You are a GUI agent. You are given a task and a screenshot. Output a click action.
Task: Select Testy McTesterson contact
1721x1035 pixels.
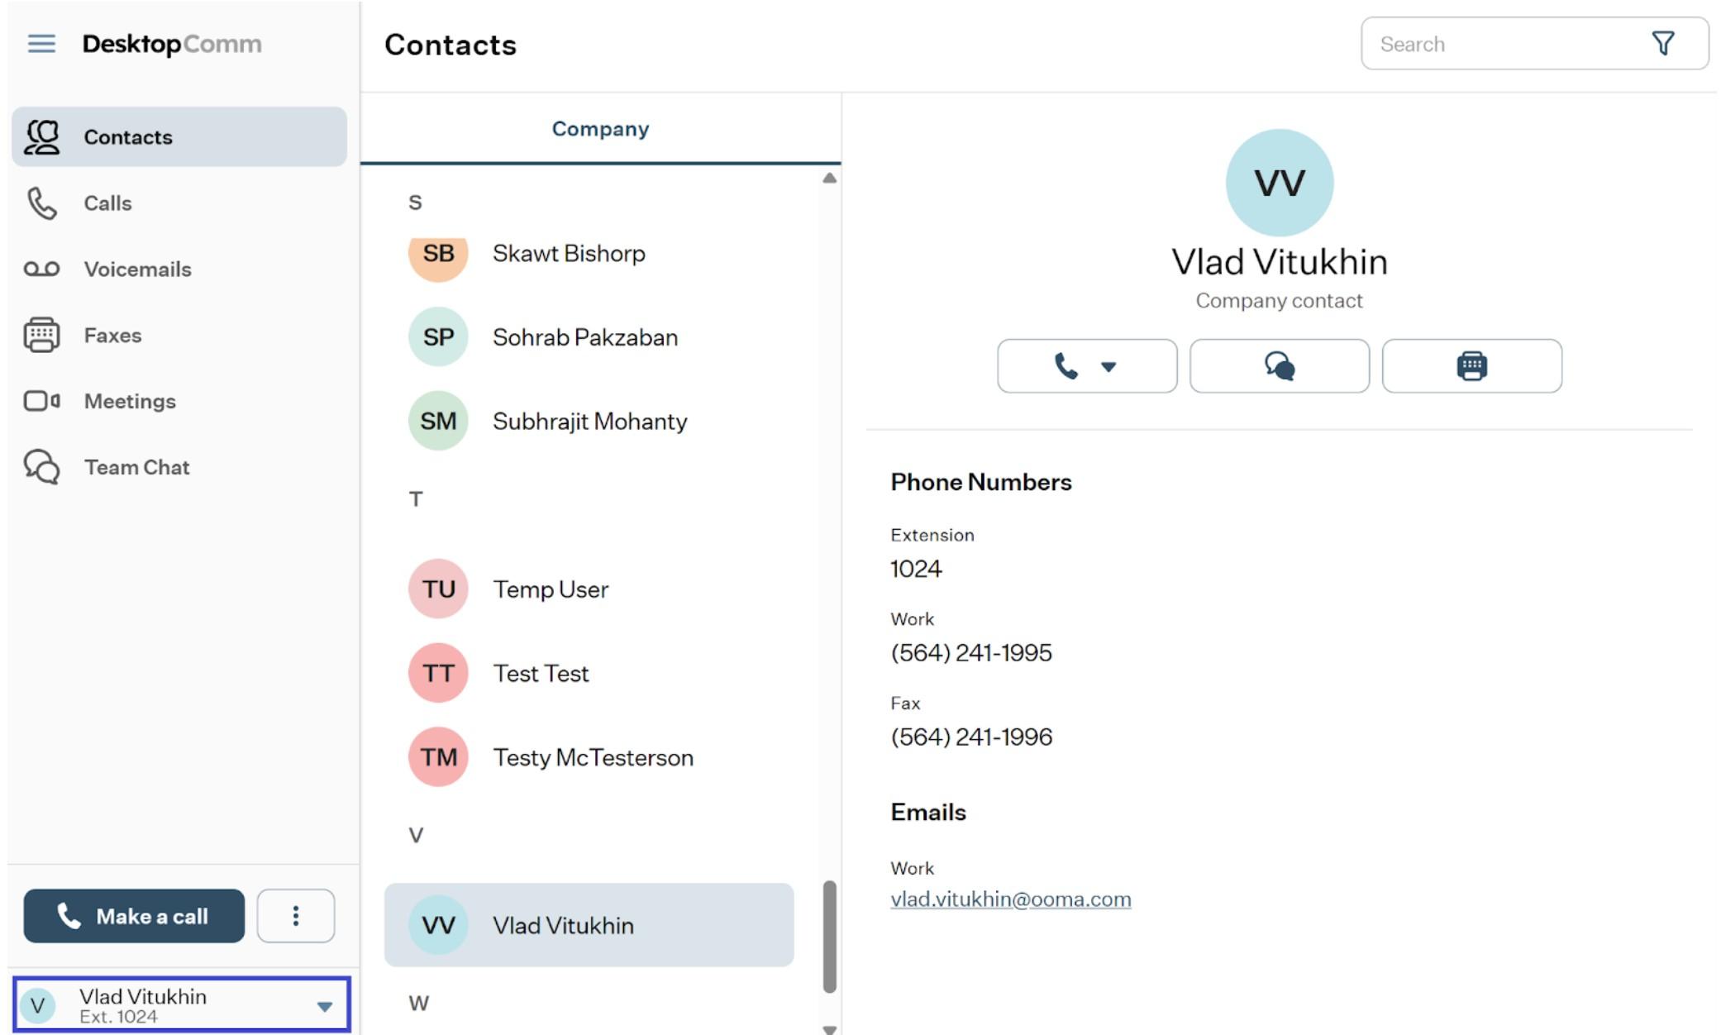pos(589,757)
